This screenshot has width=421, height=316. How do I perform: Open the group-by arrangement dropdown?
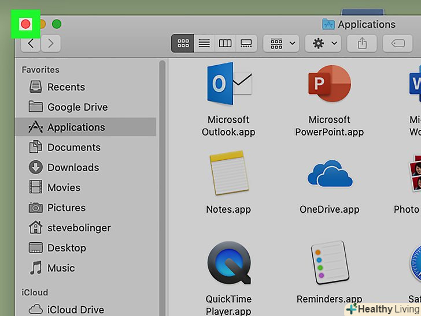pyautogui.click(x=280, y=43)
